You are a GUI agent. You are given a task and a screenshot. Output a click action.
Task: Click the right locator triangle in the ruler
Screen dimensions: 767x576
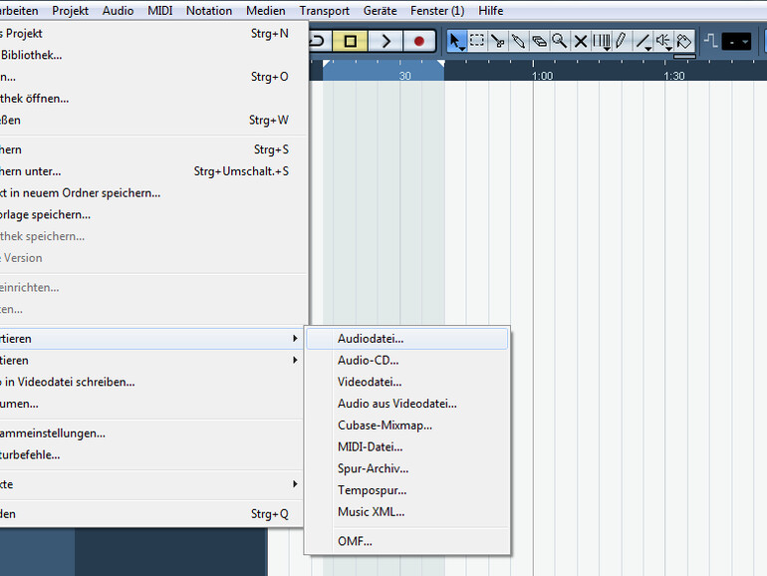(x=440, y=64)
